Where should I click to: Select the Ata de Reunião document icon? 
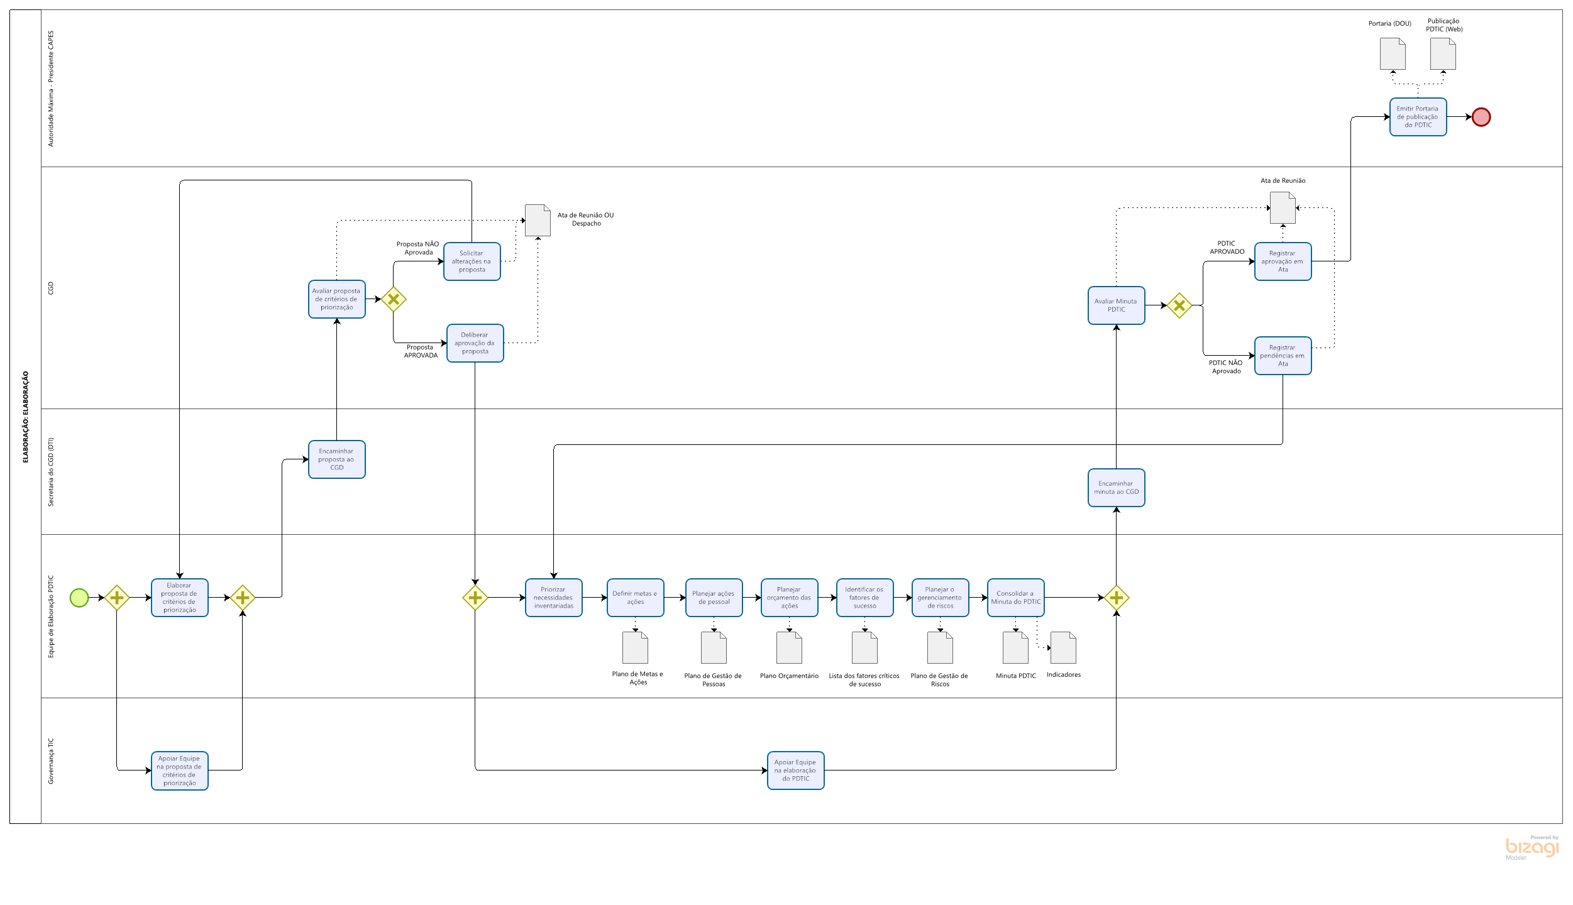1283,208
